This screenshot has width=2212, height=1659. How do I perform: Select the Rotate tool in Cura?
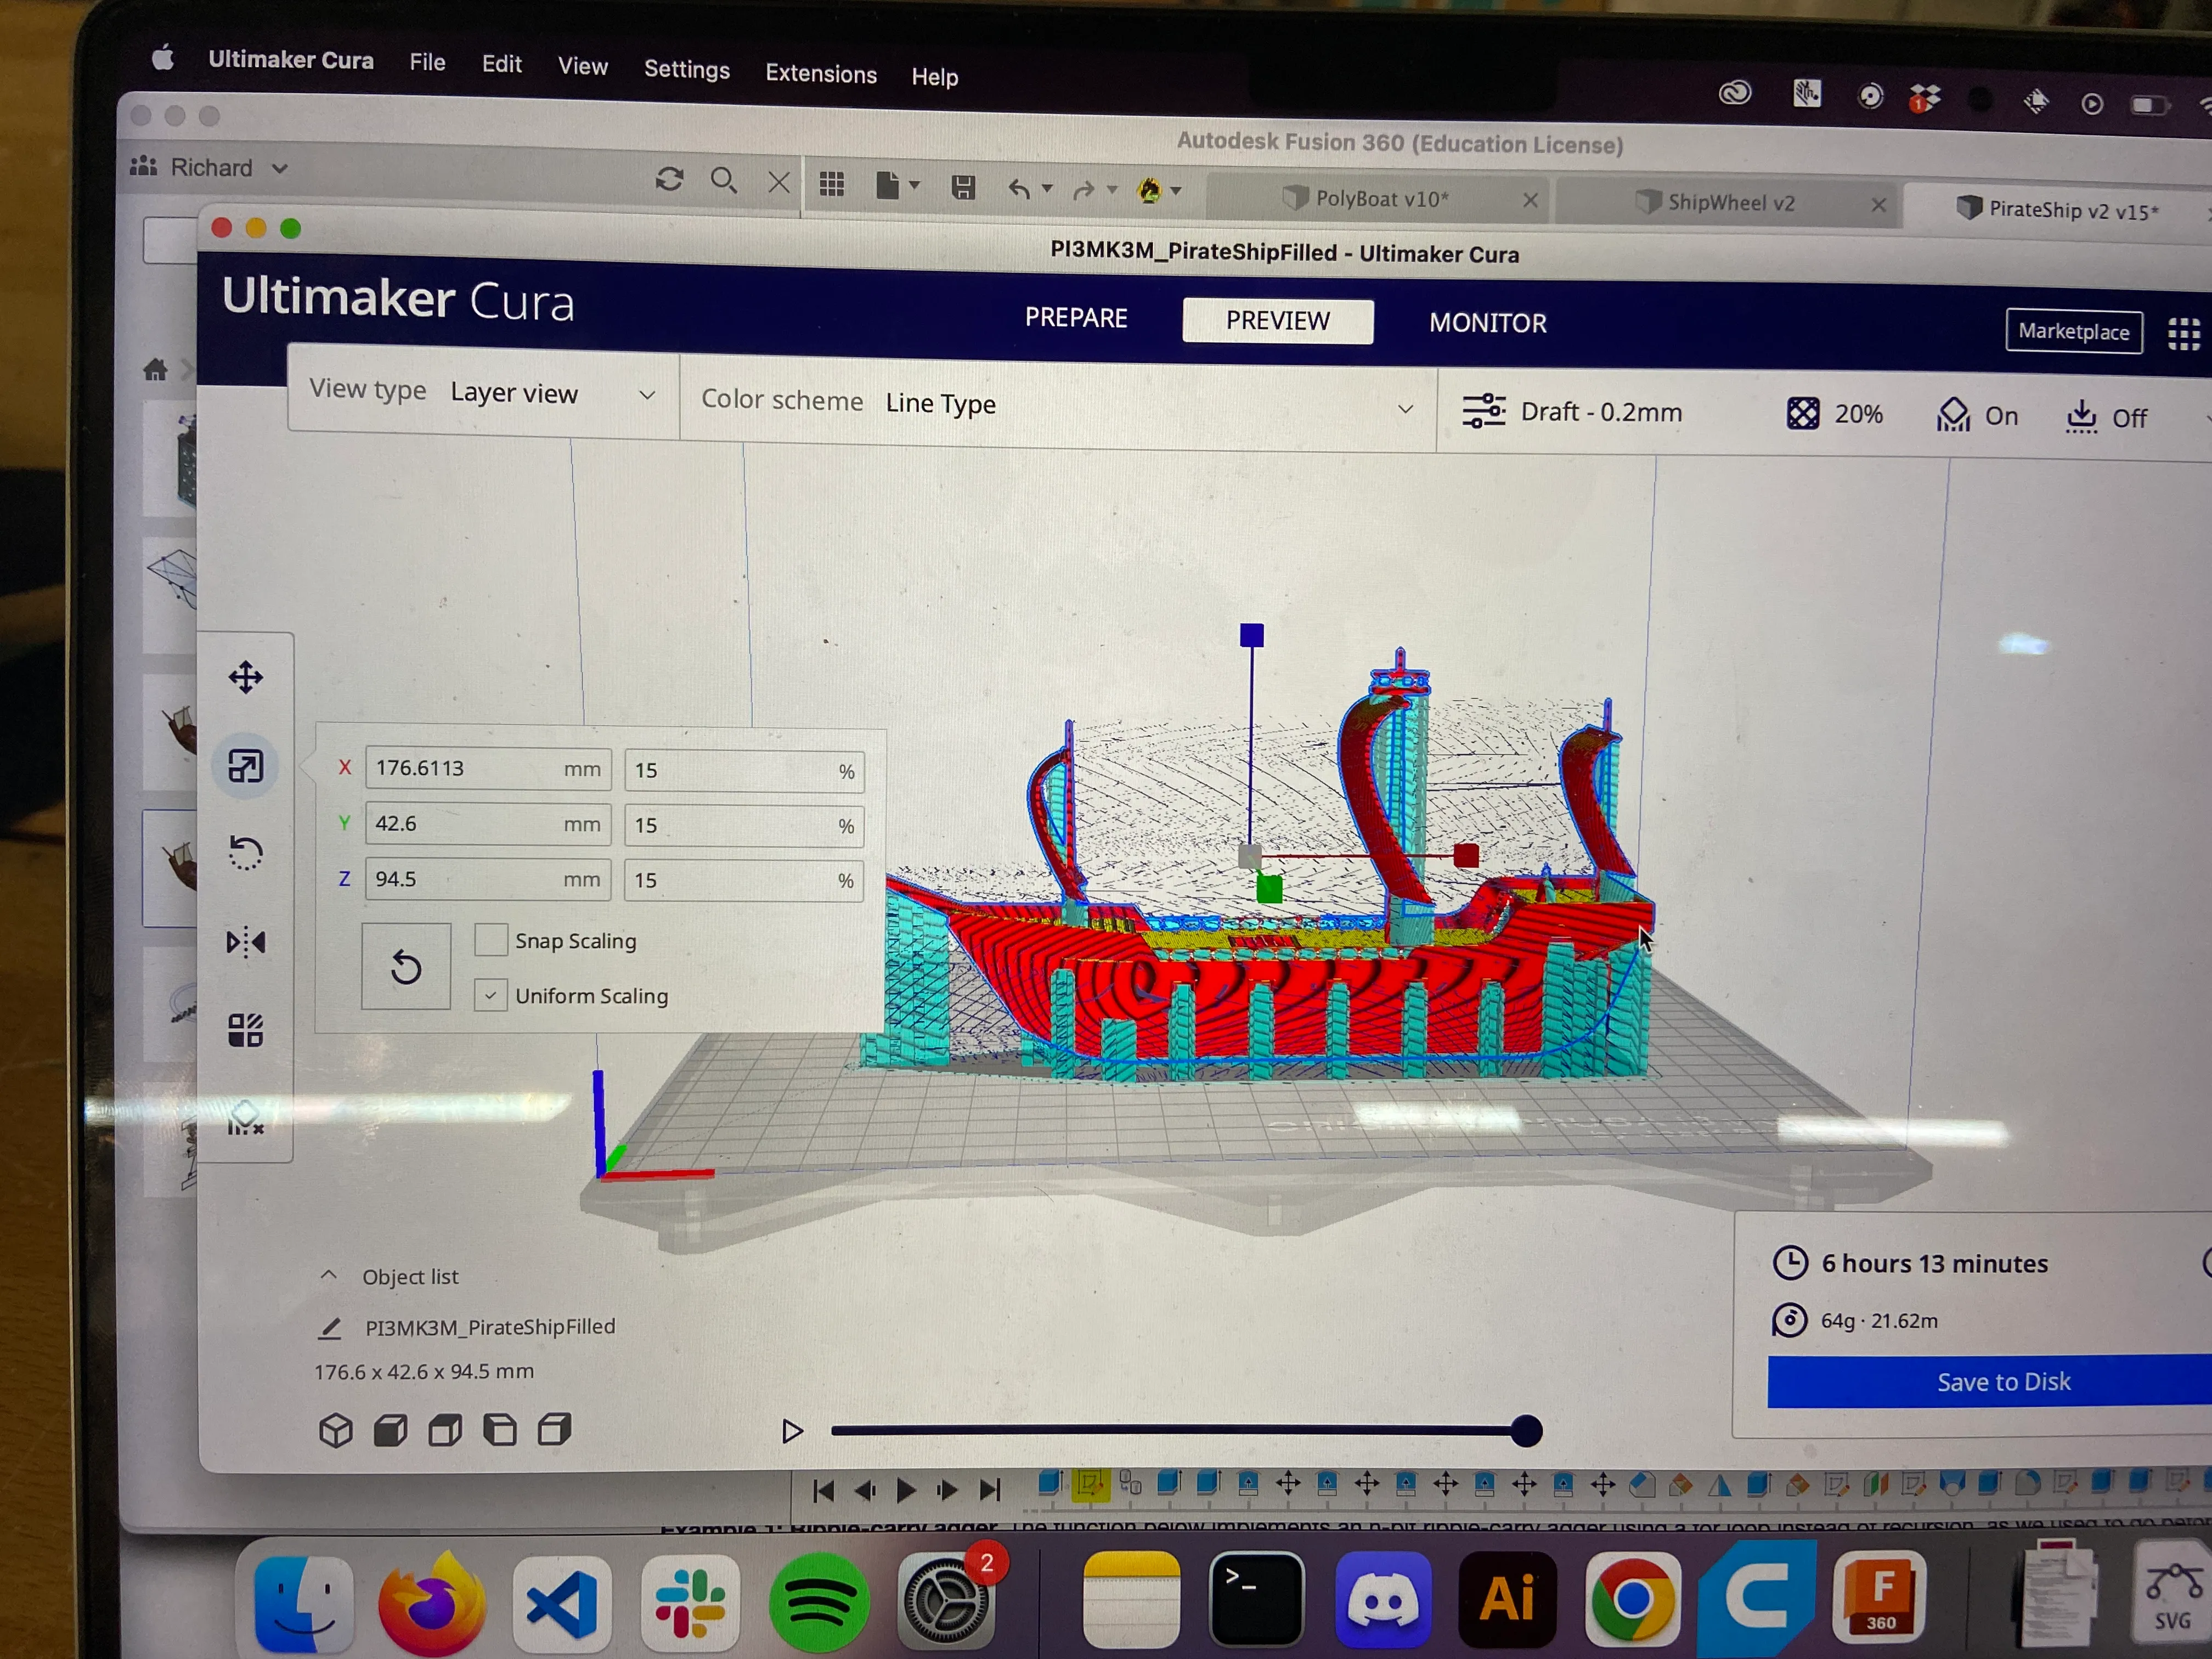point(245,853)
